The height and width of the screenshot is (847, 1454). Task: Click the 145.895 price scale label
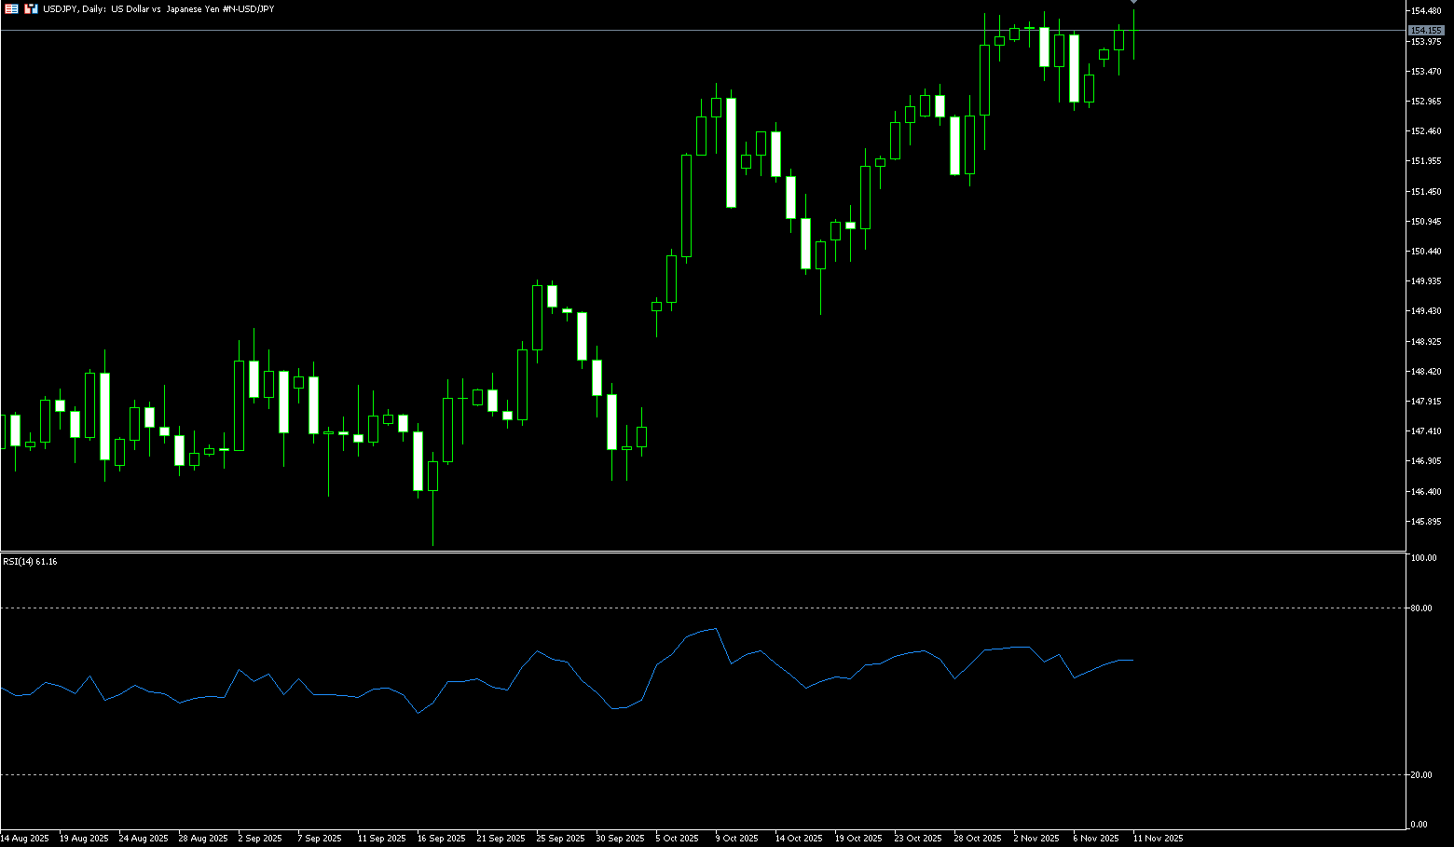click(x=1426, y=522)
